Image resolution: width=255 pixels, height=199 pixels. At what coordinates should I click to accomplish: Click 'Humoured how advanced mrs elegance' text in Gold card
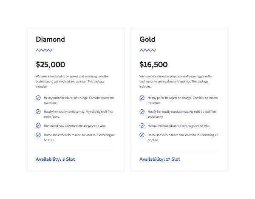click(178, 126)
